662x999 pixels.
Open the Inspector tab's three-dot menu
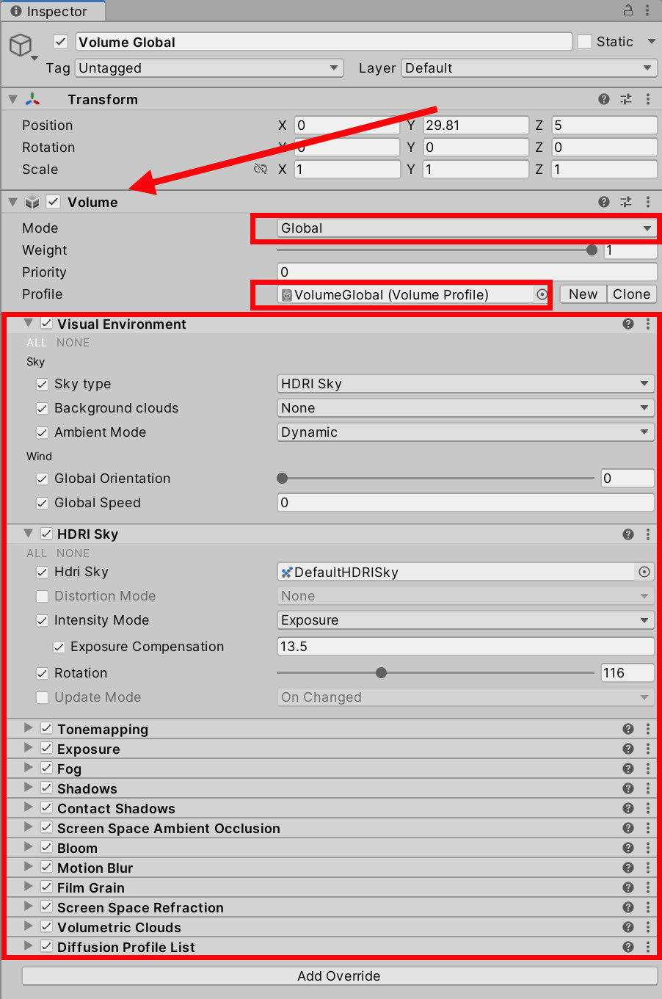coord(647,10)
